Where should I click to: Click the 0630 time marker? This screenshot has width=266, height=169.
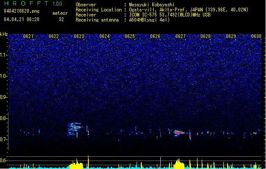[x=256, y=36]
